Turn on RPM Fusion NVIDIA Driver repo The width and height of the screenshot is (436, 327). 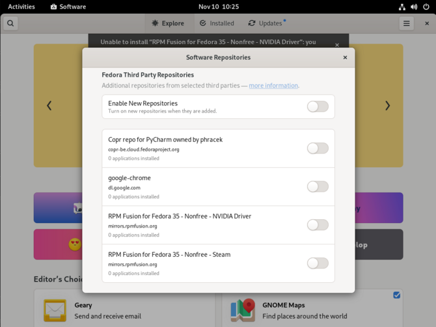tap(318, 225)
